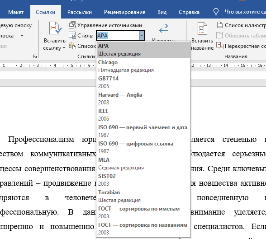Choose SIST02 2003 style
266x239 pixels.
[143, 180]
